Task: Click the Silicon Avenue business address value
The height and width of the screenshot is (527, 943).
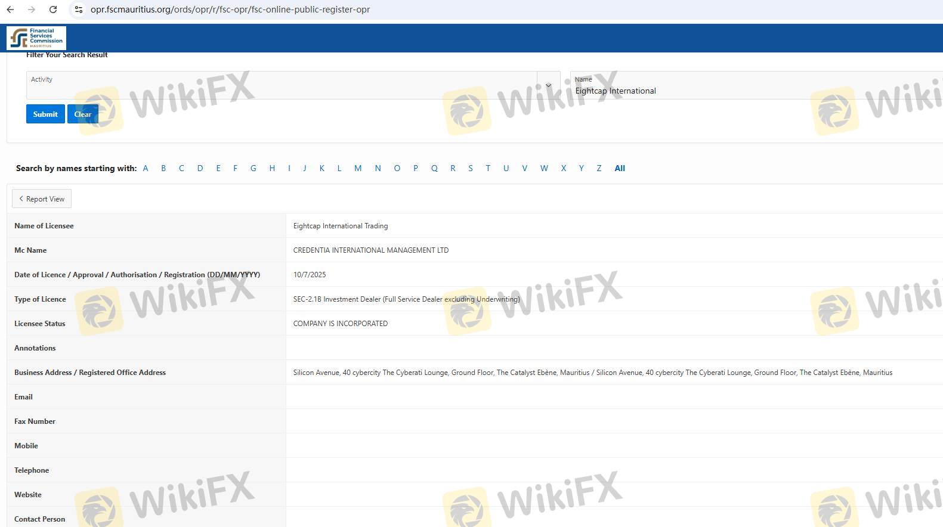Action: coord(593,373)
